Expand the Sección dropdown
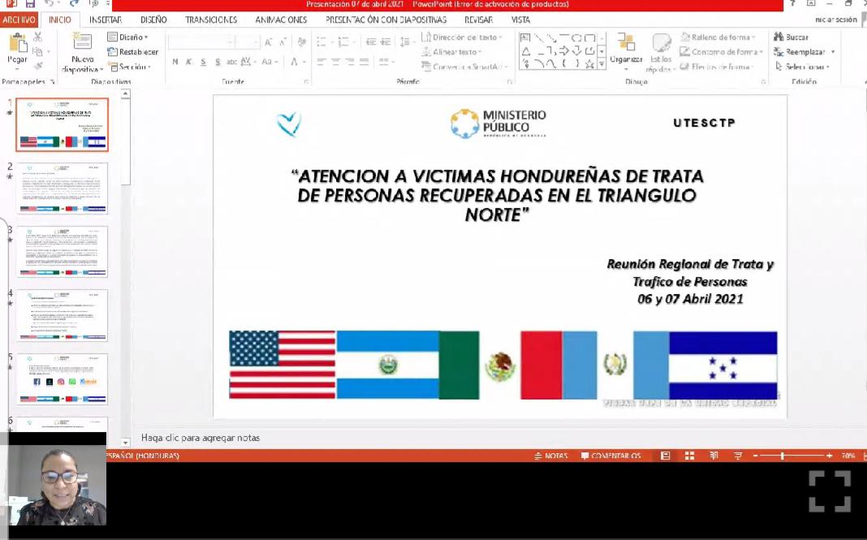This screenshot has width=867, height=540. click(x=130, y=67)
